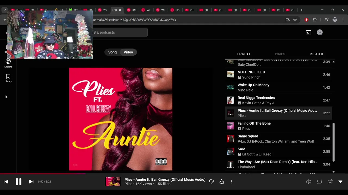The image size is (348, 195).
Task: Select the currently playing Plies Auntie queue row
Action: coord(278,113)
